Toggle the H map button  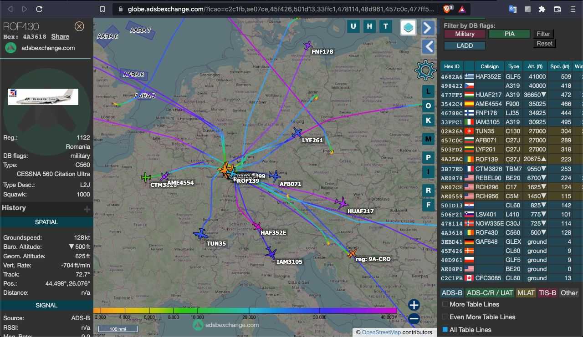coord(369,26)
